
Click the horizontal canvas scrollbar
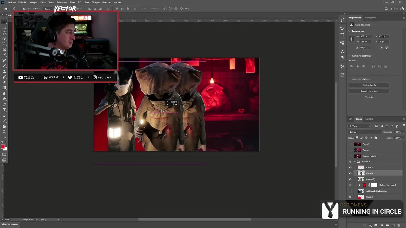(194, 219)
